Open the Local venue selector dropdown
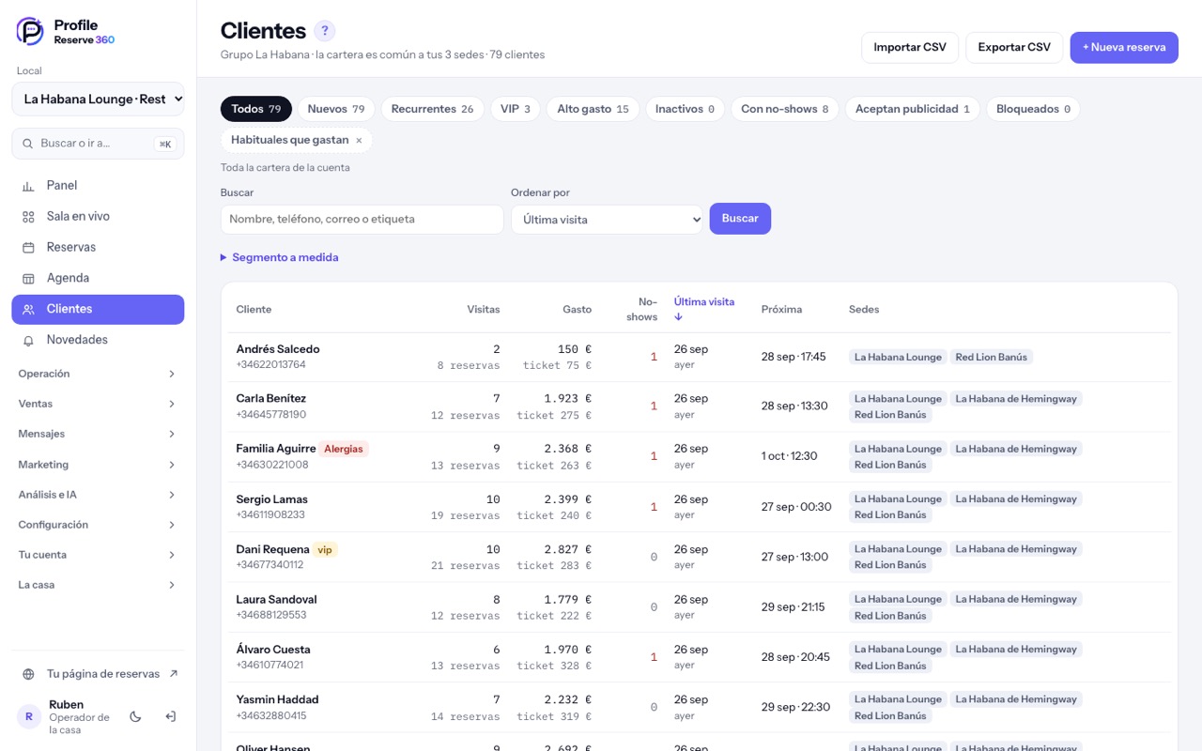The image size is (1202, 751). click(98, 99)
